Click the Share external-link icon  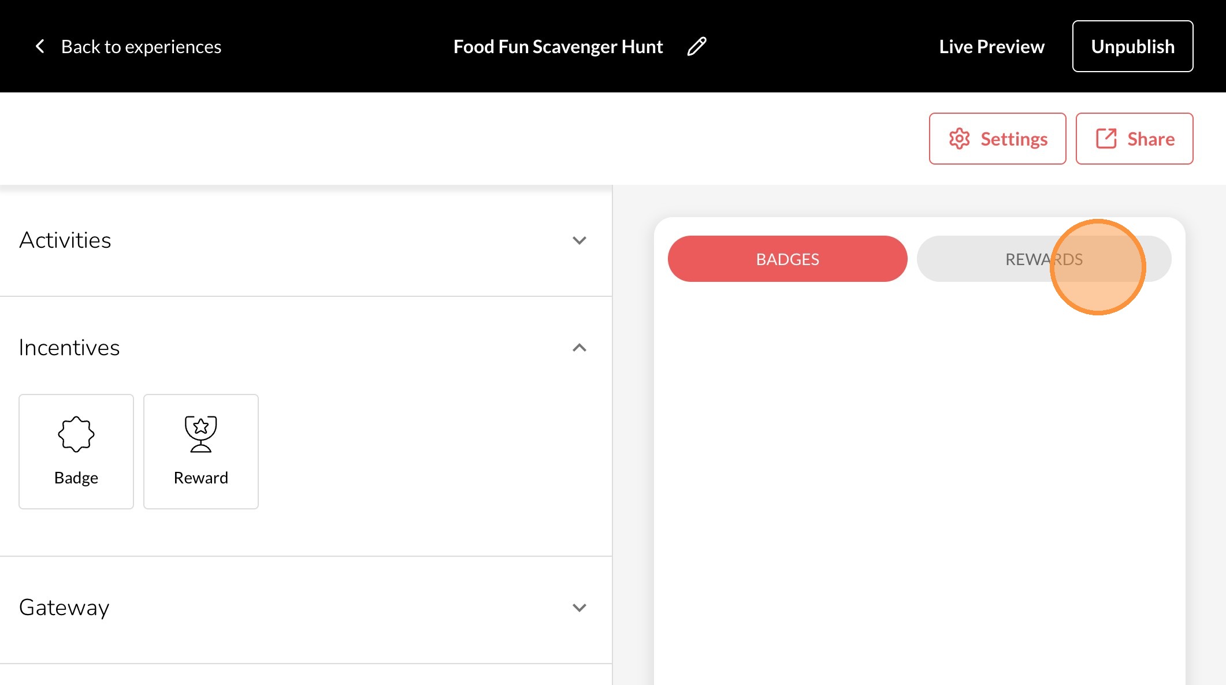coord(1106,139)
